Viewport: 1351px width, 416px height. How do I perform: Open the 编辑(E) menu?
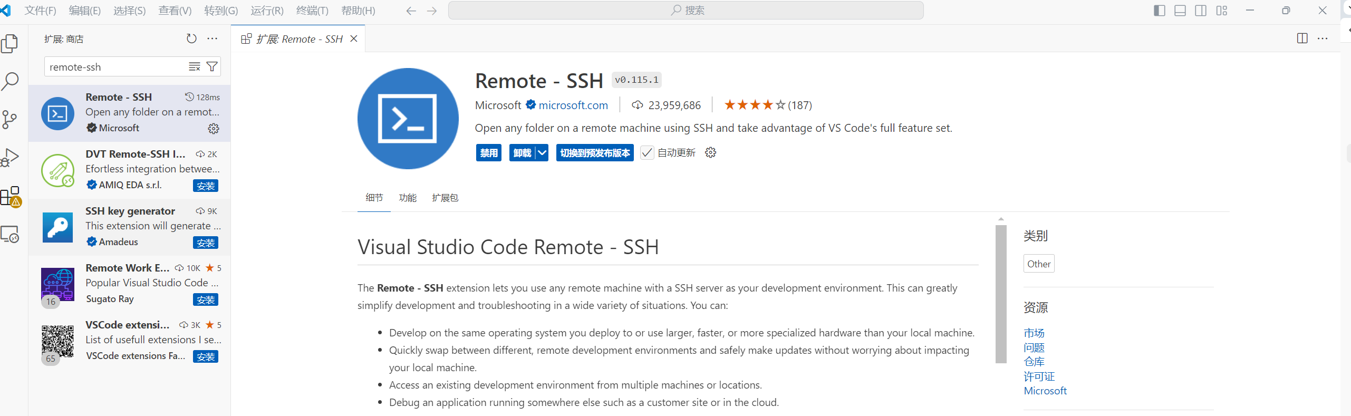[x=84, y=11]
